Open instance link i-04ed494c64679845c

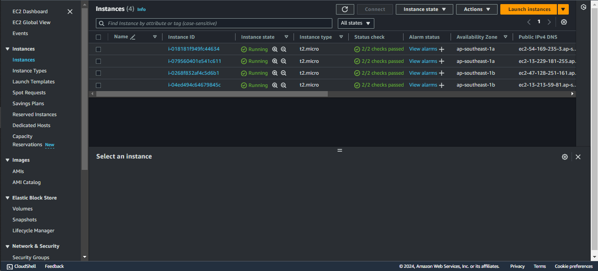pos(194,85)
